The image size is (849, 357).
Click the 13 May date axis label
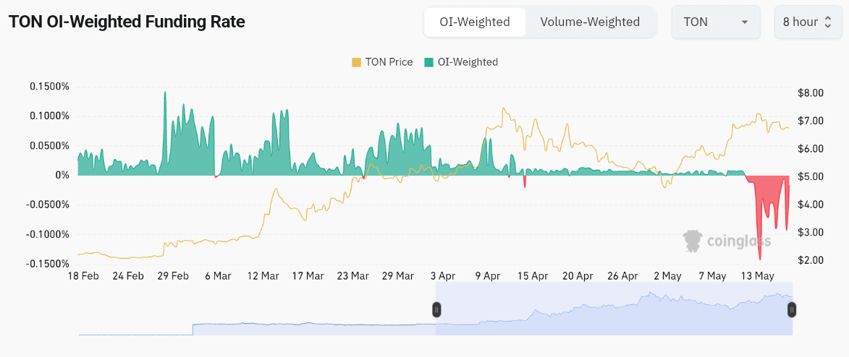(756, 276)
